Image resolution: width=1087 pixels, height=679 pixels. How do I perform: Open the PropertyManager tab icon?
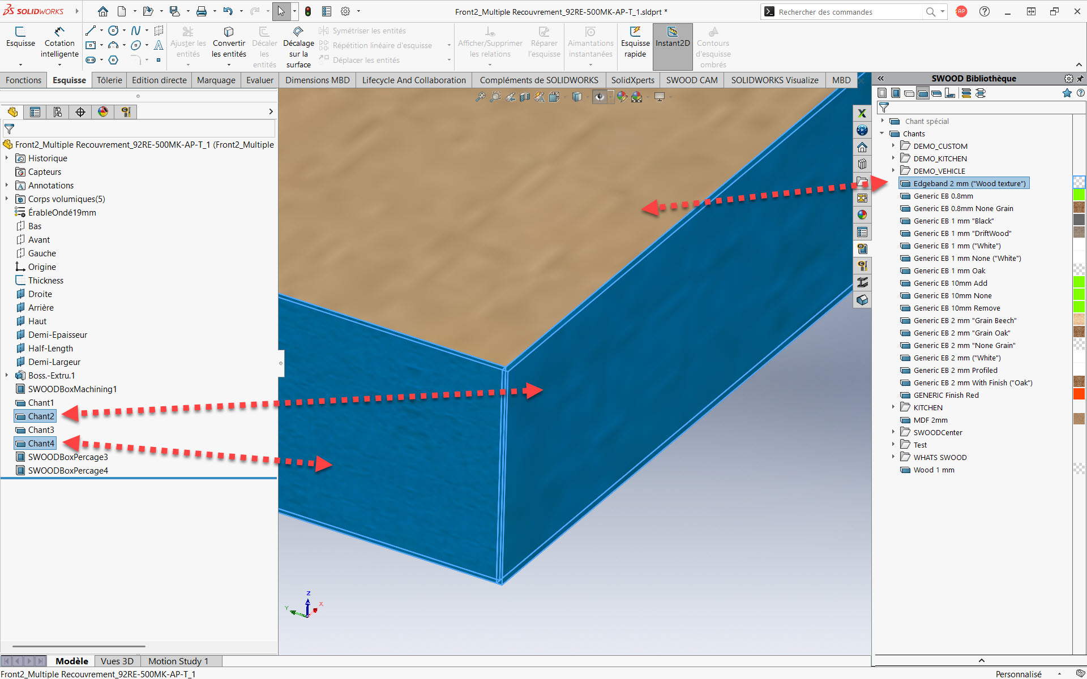(x=35, y=112)
